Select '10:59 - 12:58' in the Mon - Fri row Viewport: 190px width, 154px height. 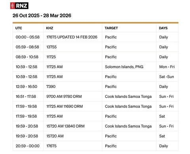tap(27, 67)
